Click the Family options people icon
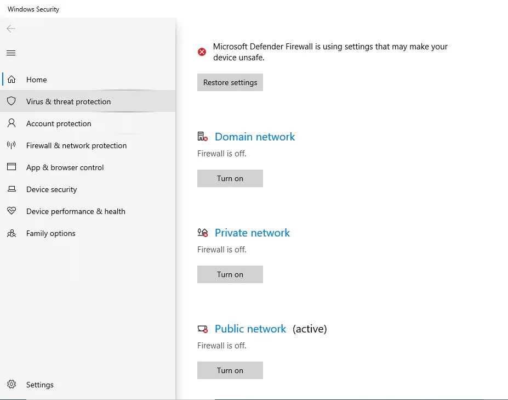Screen dimensions: 508x400 12,233
